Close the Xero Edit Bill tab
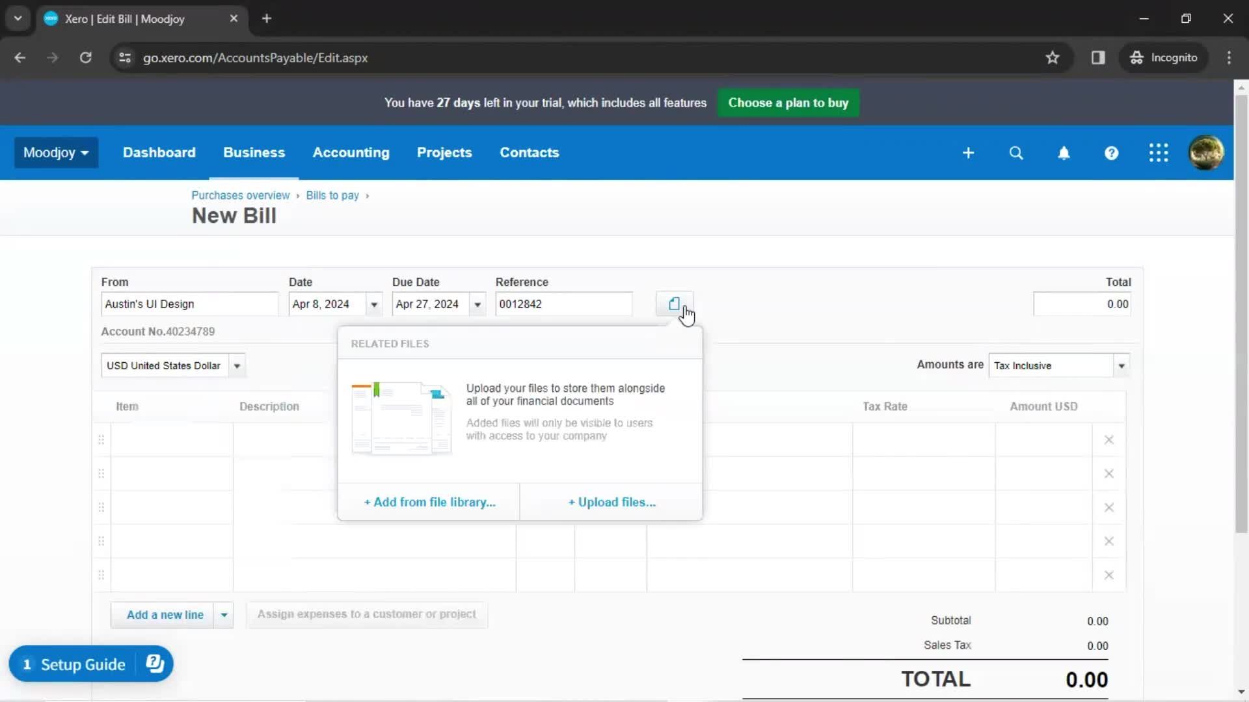 click(234, 19)
